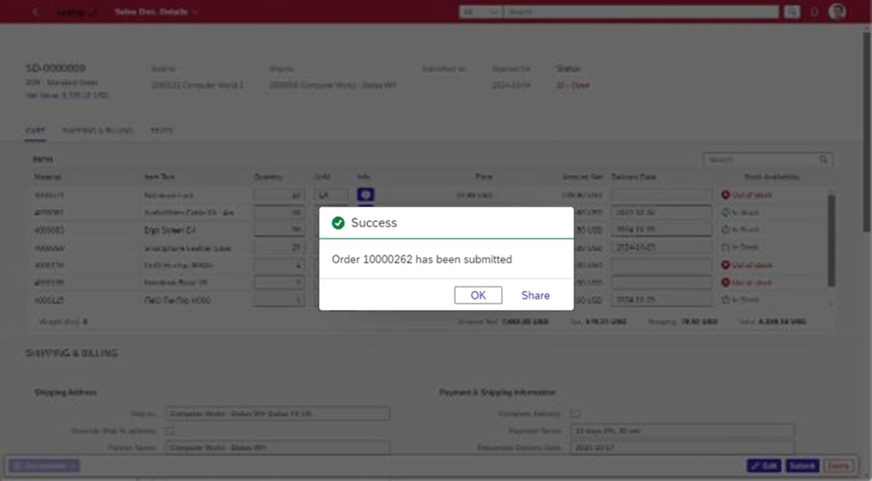The height and width of the screenshot is (481, 872).
Task: Click the user avatar icon in the top bar
Action: [x=838, y=12]
